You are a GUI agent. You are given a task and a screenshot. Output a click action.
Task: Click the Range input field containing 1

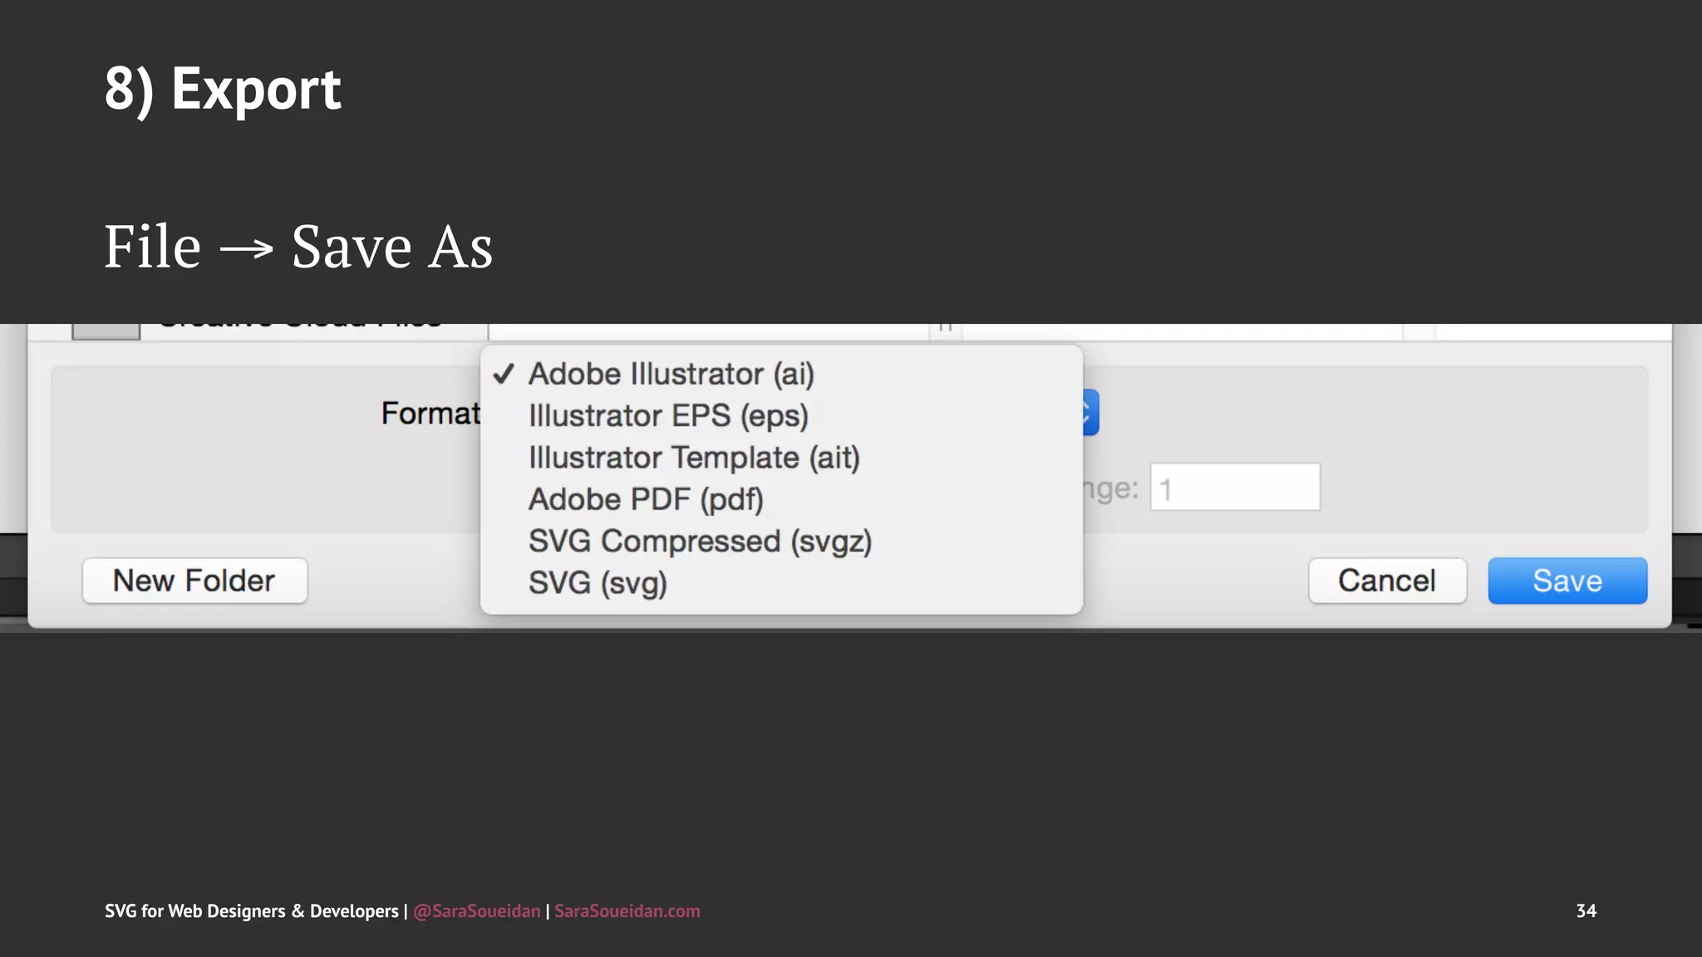[1235, 488]
